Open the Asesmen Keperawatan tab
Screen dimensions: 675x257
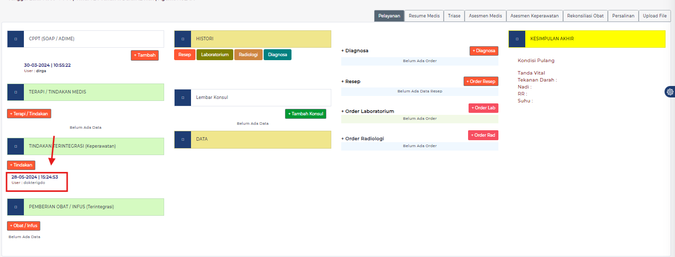point(535,16)
